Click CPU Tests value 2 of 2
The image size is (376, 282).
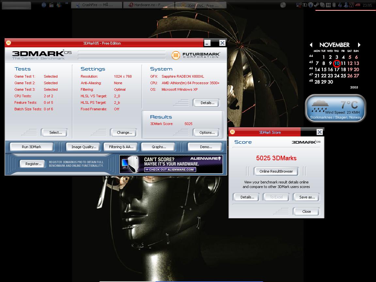pos(48,96)
